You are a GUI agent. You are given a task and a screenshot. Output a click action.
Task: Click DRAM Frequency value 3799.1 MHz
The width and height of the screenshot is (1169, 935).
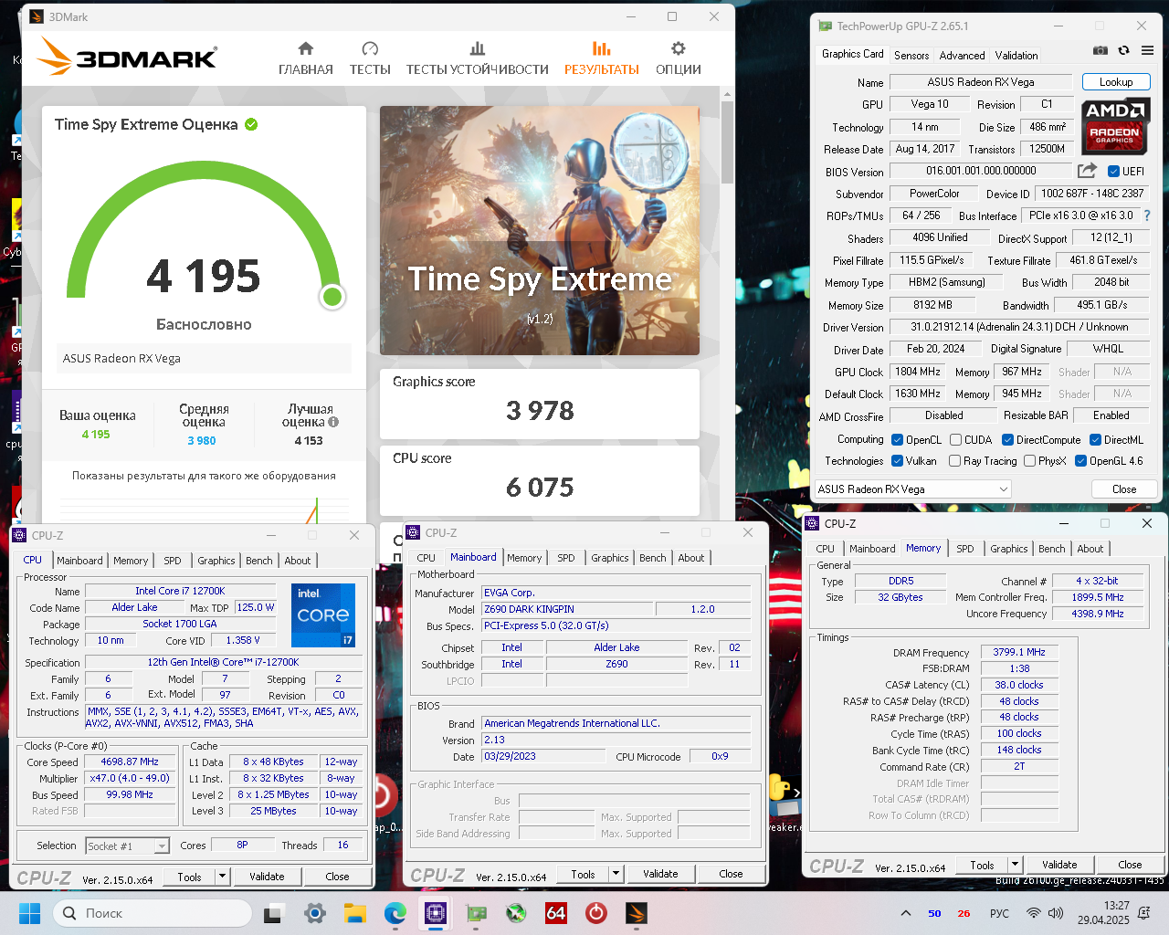click(x=1019, y=652)
